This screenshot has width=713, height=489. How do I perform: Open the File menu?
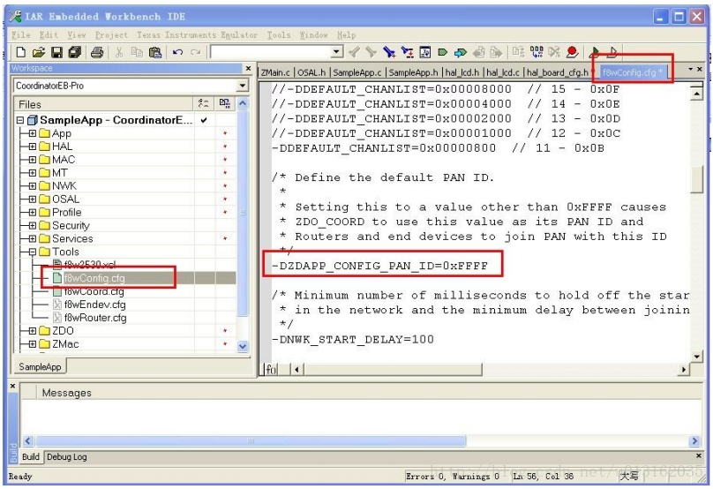click(x=20, y=35)
